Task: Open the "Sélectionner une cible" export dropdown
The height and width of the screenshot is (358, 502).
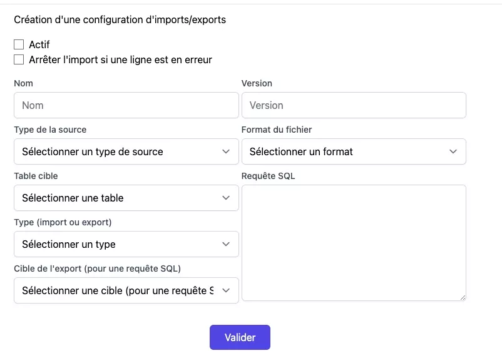Action: pyautogui.click(x=126, y=290)
